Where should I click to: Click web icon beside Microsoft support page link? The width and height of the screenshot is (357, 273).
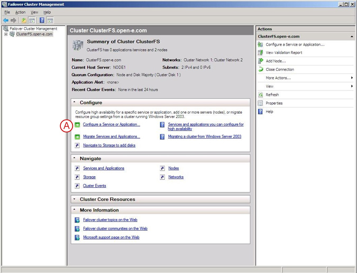(77, 238)
